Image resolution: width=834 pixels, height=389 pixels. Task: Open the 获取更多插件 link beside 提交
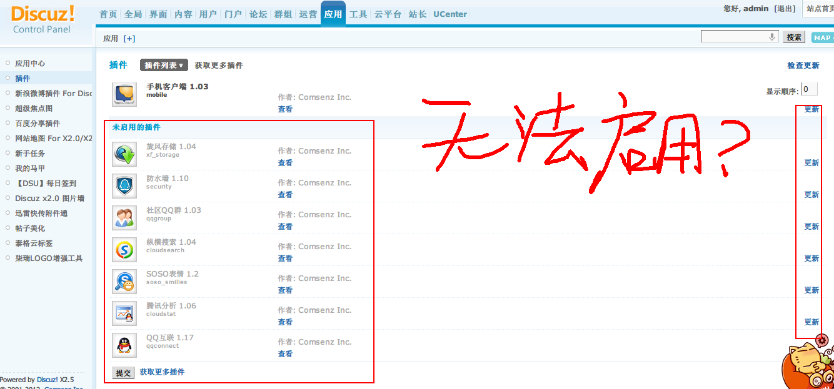coord(162,372)
